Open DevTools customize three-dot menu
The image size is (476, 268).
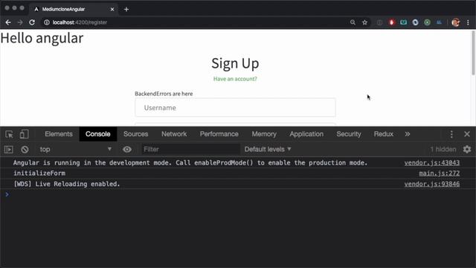pyautogui.click(x=451, y=134)
